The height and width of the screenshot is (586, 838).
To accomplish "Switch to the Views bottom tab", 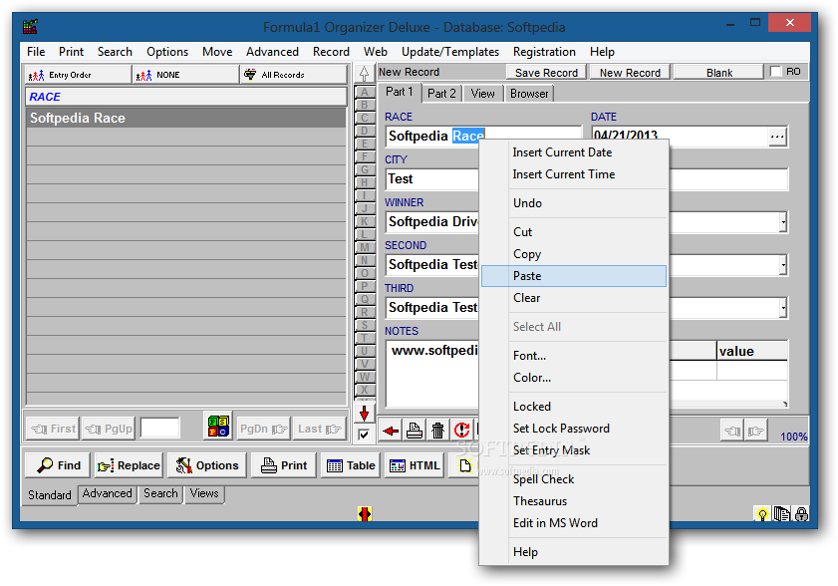I will [x=204, y=493].
